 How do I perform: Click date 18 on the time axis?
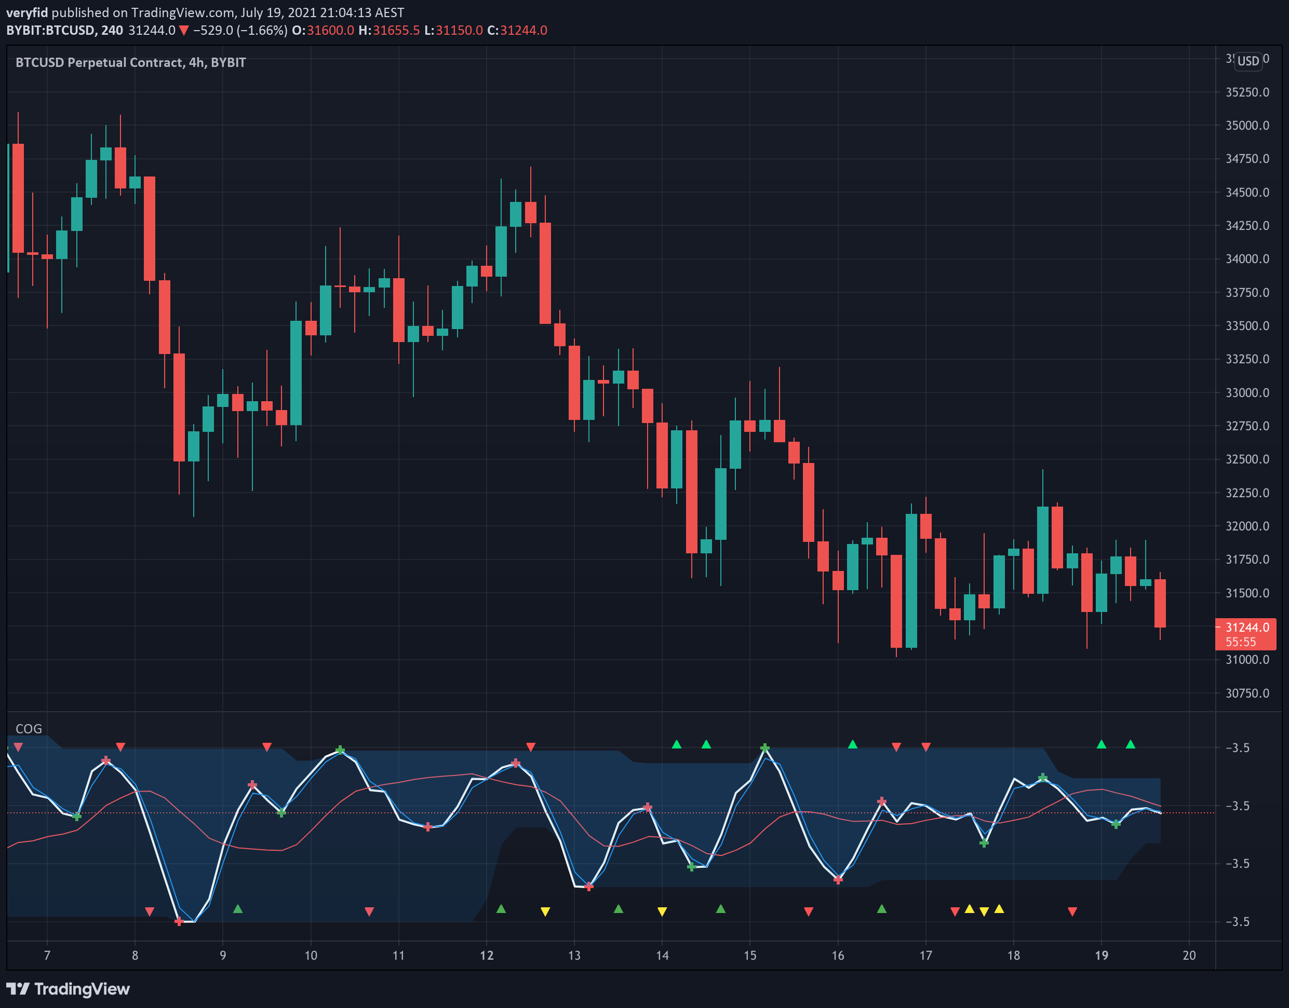(x=1014, y=956)
